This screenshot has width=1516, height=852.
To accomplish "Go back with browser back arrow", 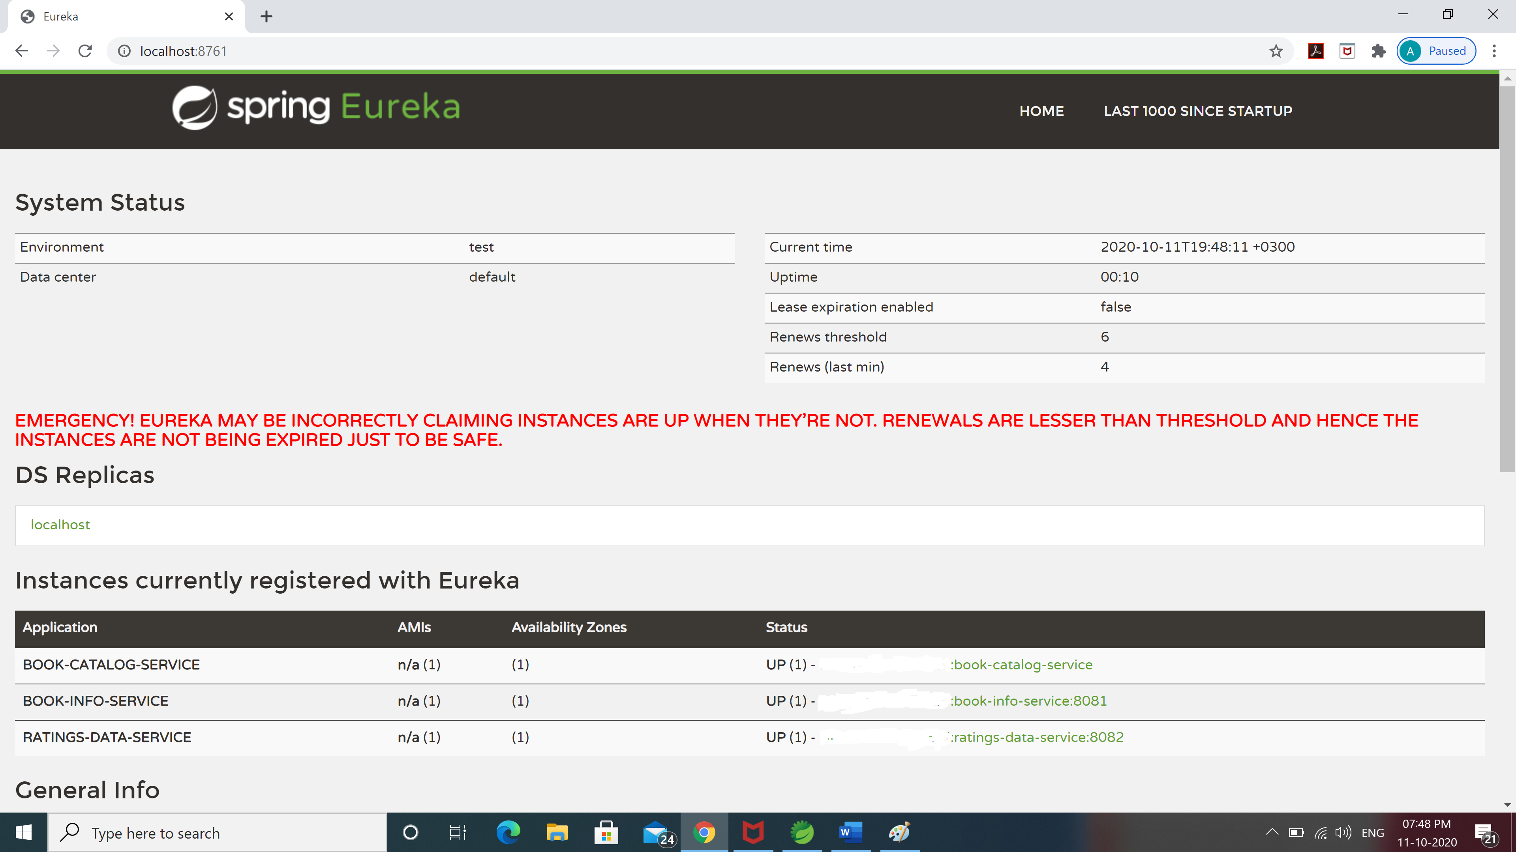I will (22, 51).
